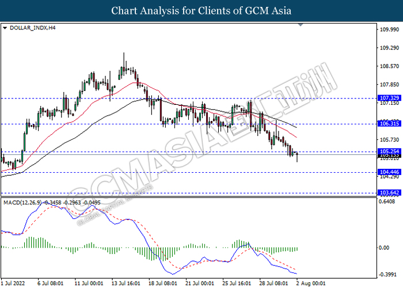Click the 109.990 price axis value
Screen dimensions: 403x288
[389, 29]
